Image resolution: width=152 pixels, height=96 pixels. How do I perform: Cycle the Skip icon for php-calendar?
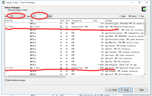click(31, 52)
